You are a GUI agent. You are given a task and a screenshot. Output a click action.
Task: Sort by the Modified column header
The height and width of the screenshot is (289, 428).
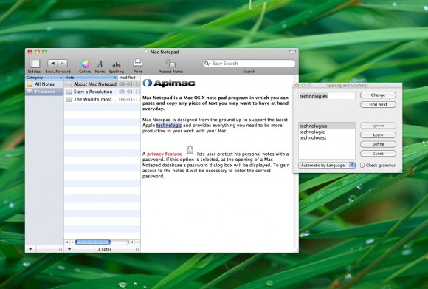pos(129,78)
